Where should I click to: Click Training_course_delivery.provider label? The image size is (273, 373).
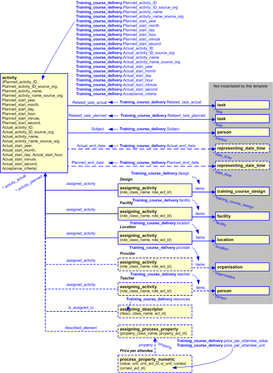pyautogui.click(x=160, y=247)
